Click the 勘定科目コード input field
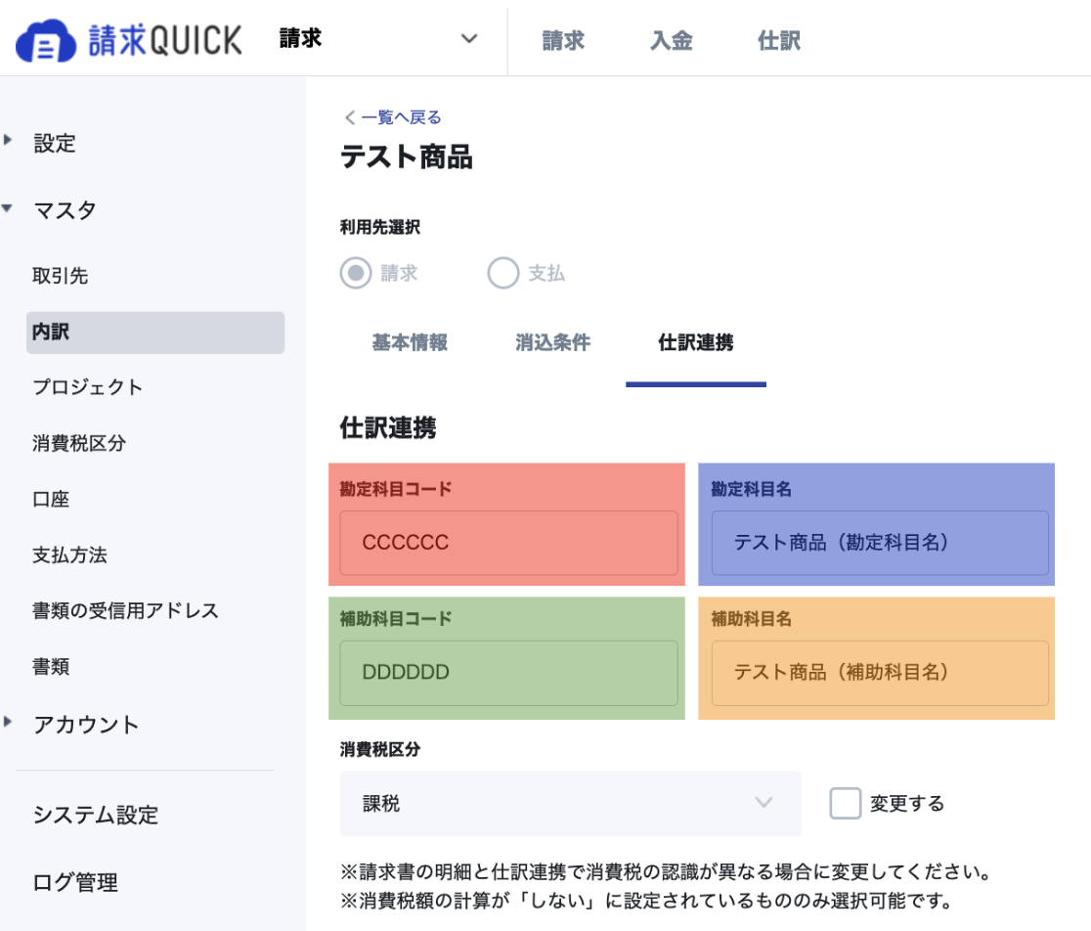Image resolution: width=1091 pixels, height=931 pixels. (508, 543)
